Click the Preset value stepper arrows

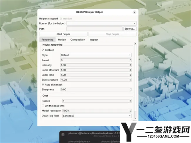(x=130, y=60)
